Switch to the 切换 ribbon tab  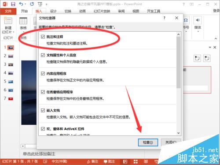tap(68, 11)
